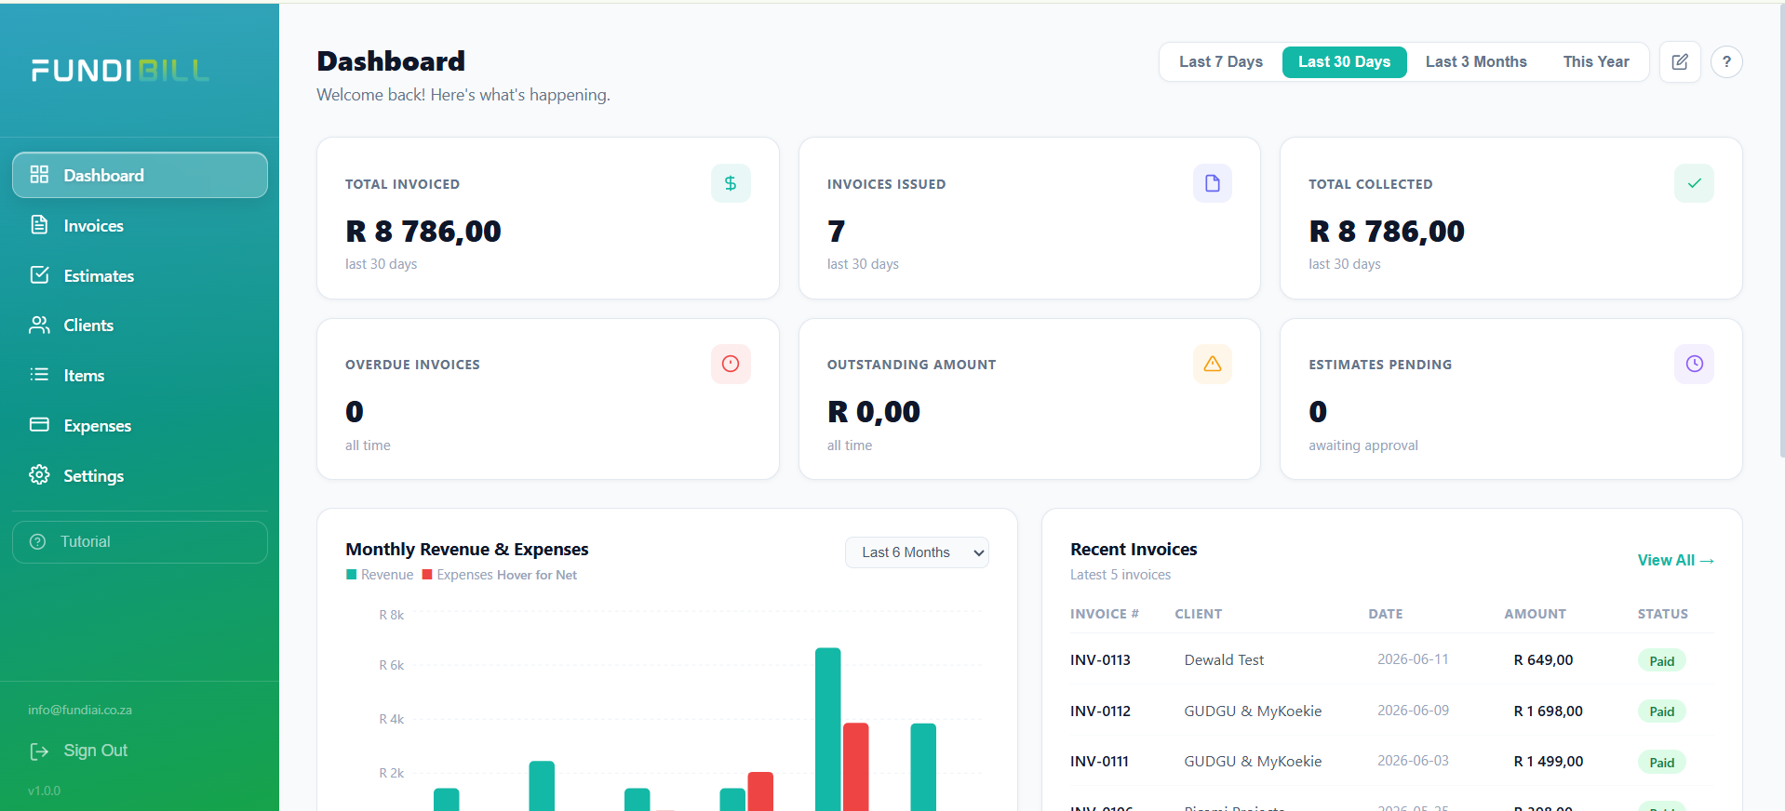
Task: Switch to This Year range
Action: coord(1595,62)
